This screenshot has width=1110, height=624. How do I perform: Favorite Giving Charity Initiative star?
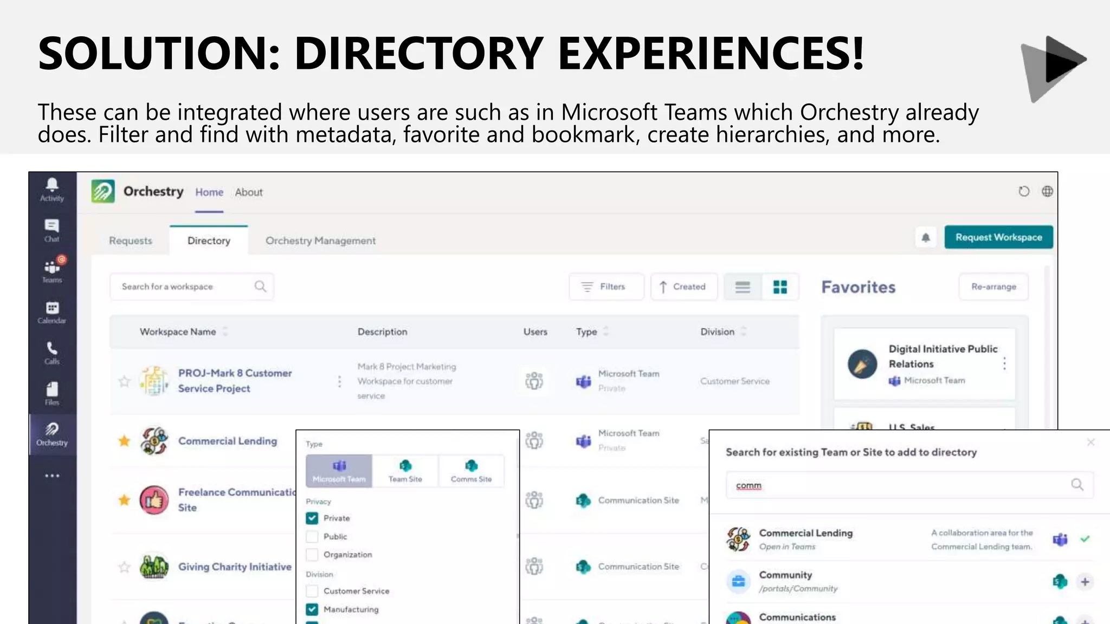click(x=124, y=567)
